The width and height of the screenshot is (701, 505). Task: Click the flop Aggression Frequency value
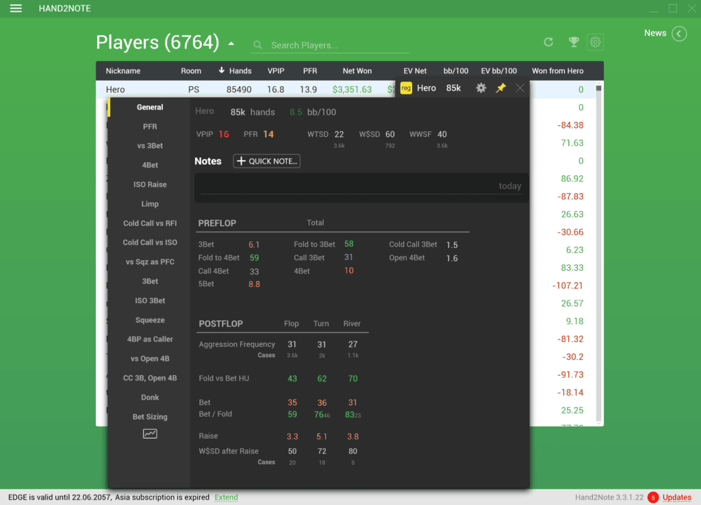(x=292, y=344)
